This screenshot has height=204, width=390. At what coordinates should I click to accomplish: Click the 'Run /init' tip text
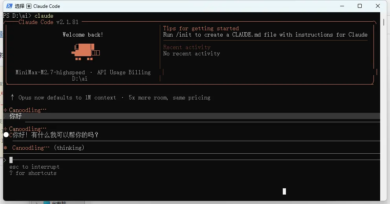(x=265, y=35)
